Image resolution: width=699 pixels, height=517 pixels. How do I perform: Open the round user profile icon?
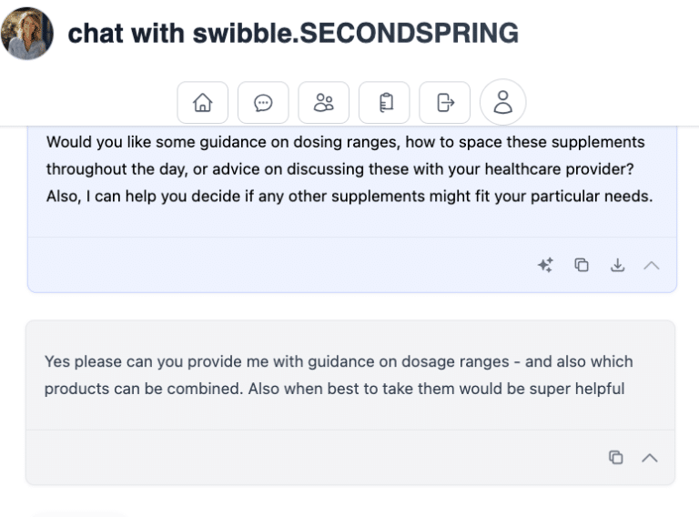point(502,102)
